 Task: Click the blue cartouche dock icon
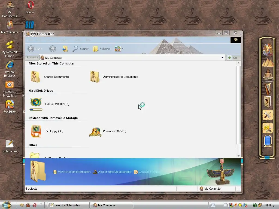pyautogui.click(x=268, y=141)
